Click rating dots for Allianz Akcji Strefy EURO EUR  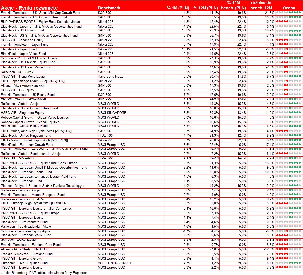click(289, 249)
